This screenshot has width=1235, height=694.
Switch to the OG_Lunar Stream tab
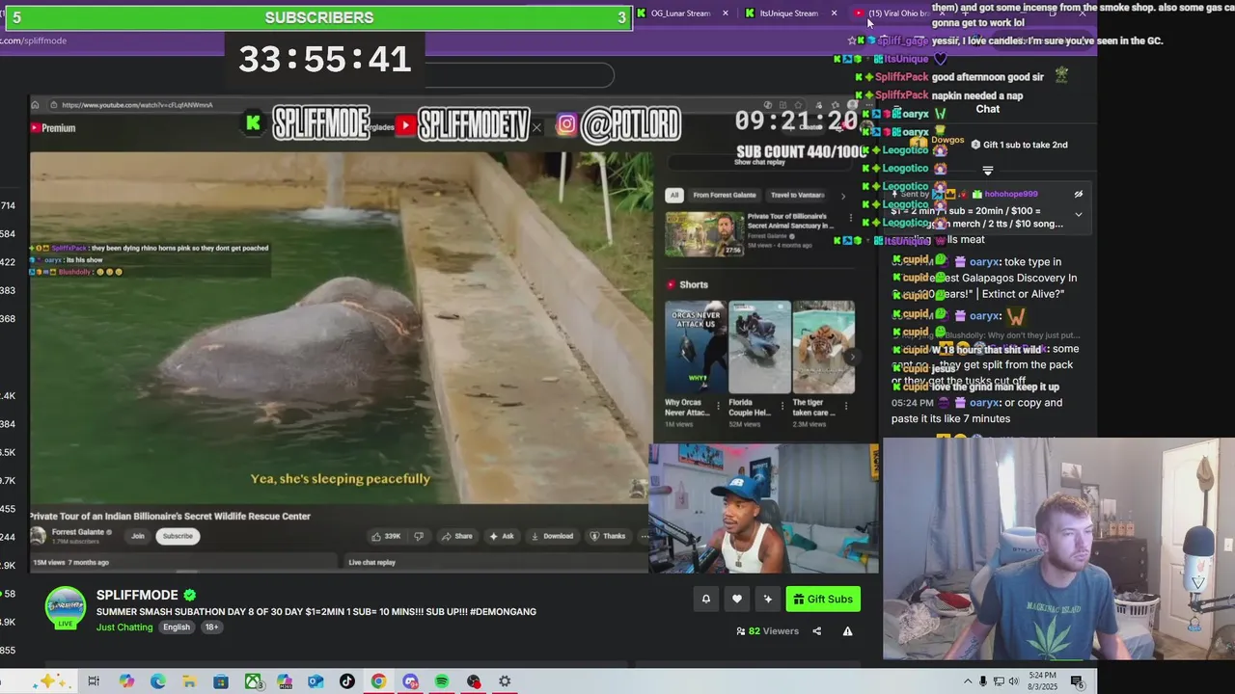pyautogui.click(x=680, y=13)
